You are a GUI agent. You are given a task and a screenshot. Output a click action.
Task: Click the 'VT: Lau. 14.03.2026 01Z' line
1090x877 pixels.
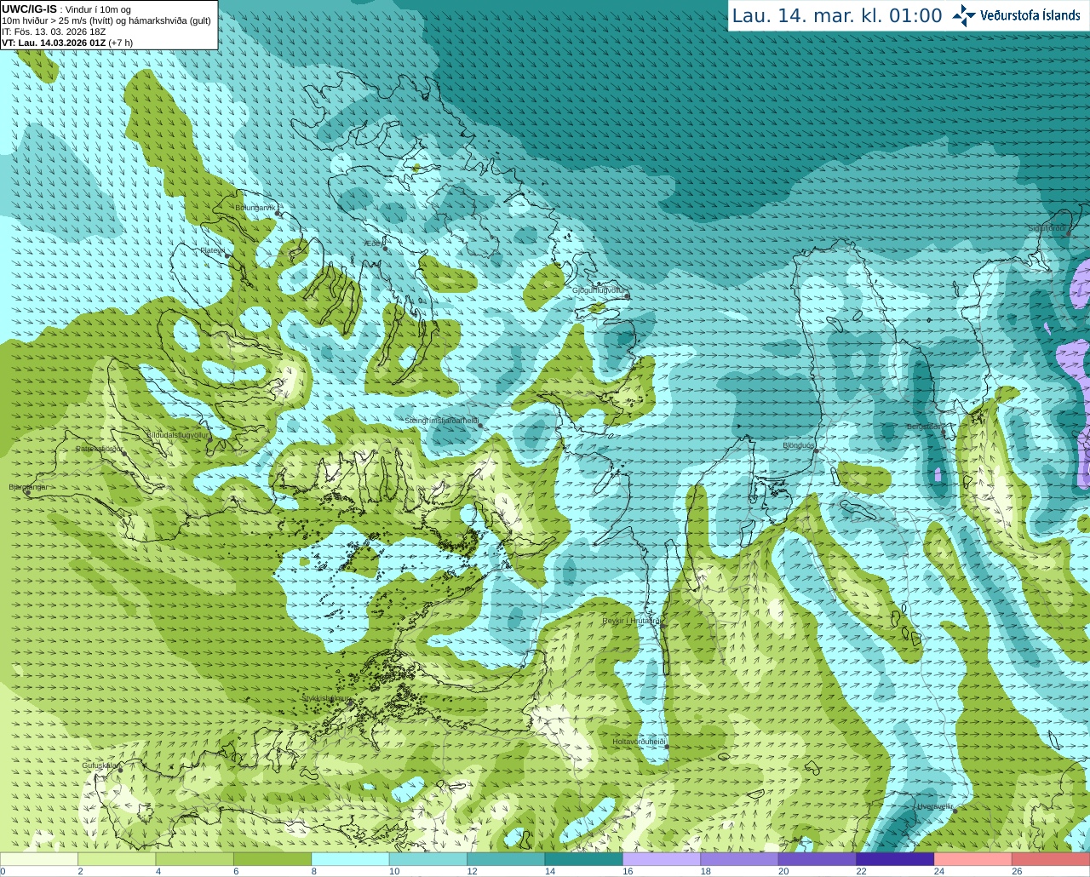(67, 43)
